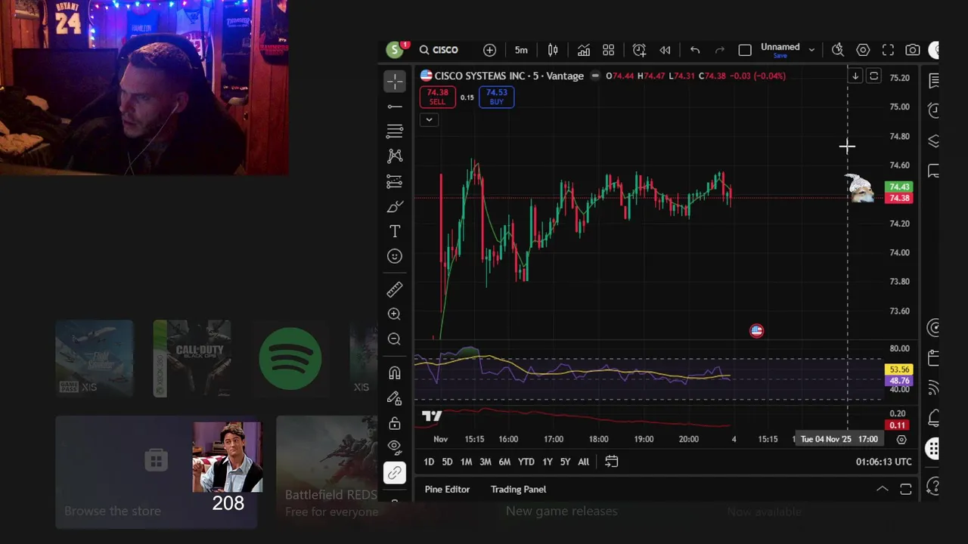The width and height of the screenshot is (968, 544).
Task: Hide all drawings with the eye icon
Action: (395, 447)
